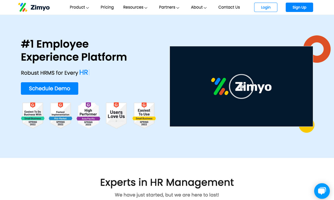
Task: Select the Fastest Implementation Mid-Market badge
Action: (60, 115)
